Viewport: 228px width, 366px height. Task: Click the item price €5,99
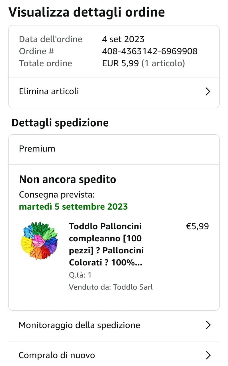197,226
